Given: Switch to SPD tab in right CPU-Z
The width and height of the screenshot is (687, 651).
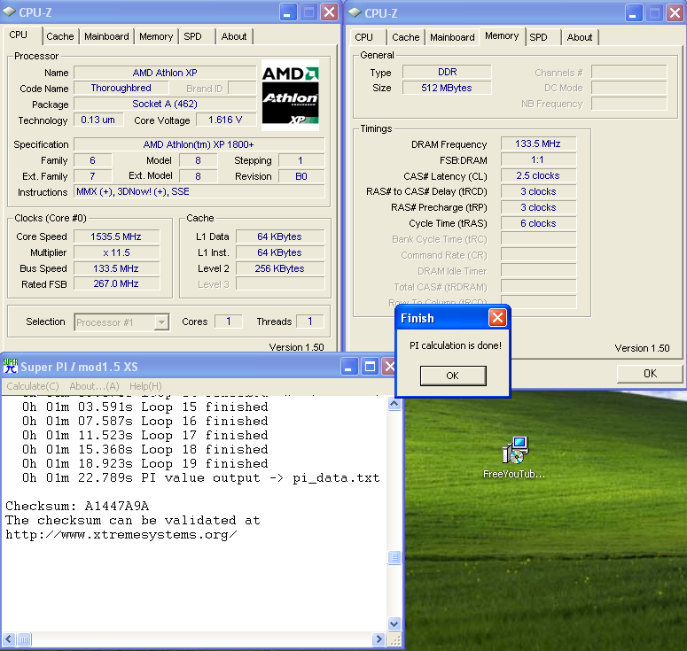Looking at the screenshot, I should point(538,37).
